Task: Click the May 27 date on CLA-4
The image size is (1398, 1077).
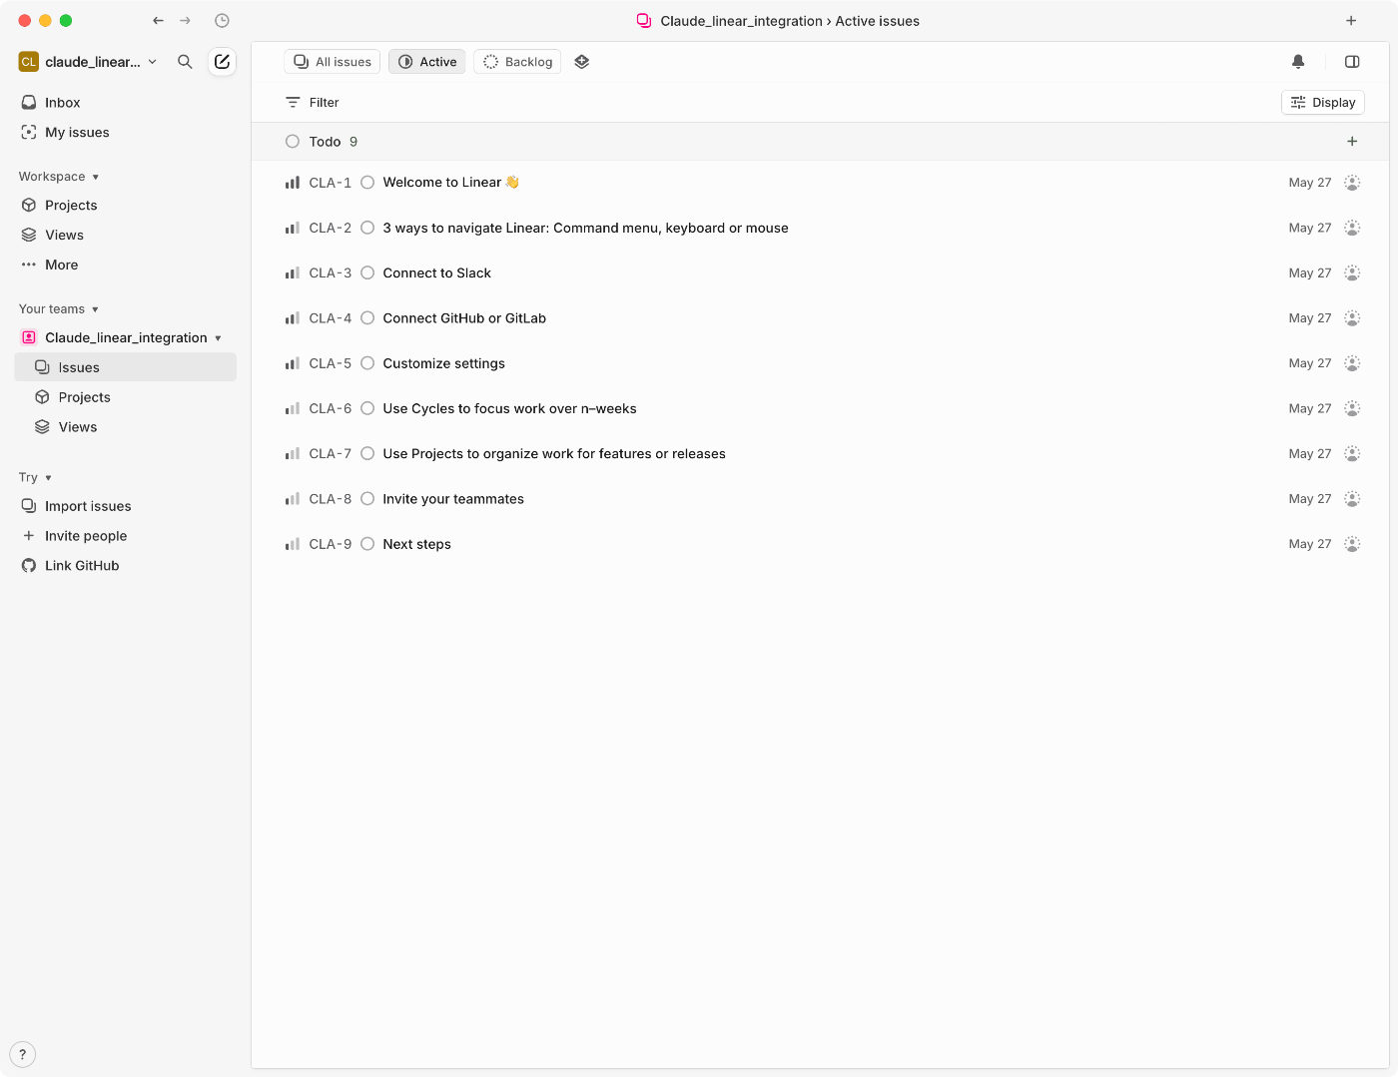Action: (x=1310, y=318)
